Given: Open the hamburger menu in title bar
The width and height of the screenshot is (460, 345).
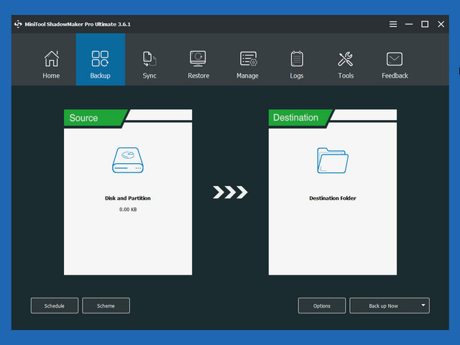Looking at the screenshot, I should pos(393,24).
